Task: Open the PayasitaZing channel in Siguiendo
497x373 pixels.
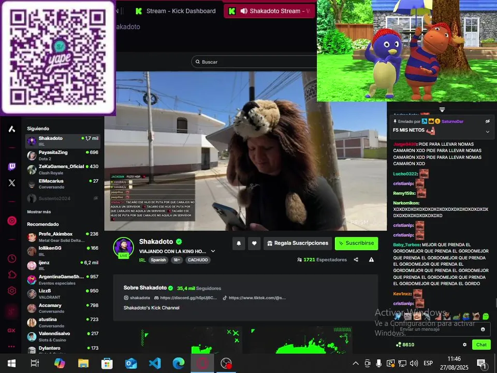Action: pyautogui.click(x=63, y=155)
